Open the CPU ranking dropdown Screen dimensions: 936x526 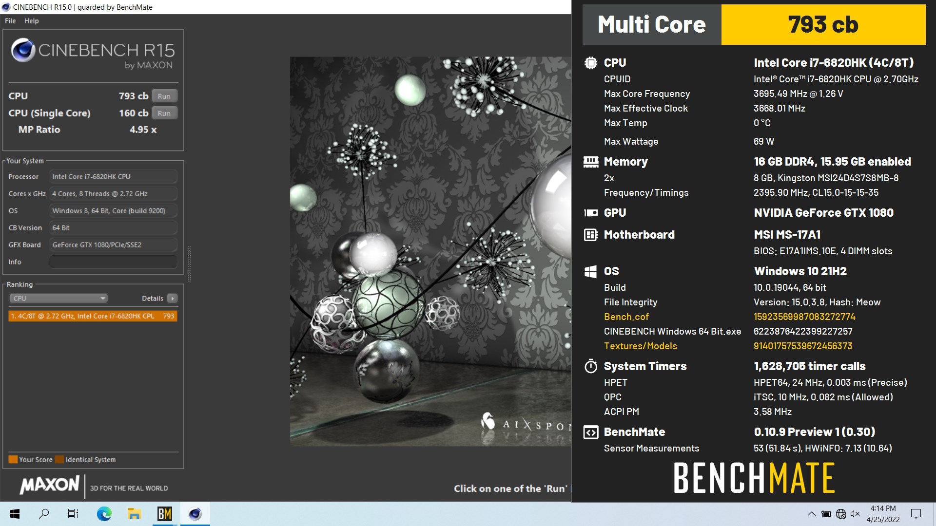tap(58, 298)
